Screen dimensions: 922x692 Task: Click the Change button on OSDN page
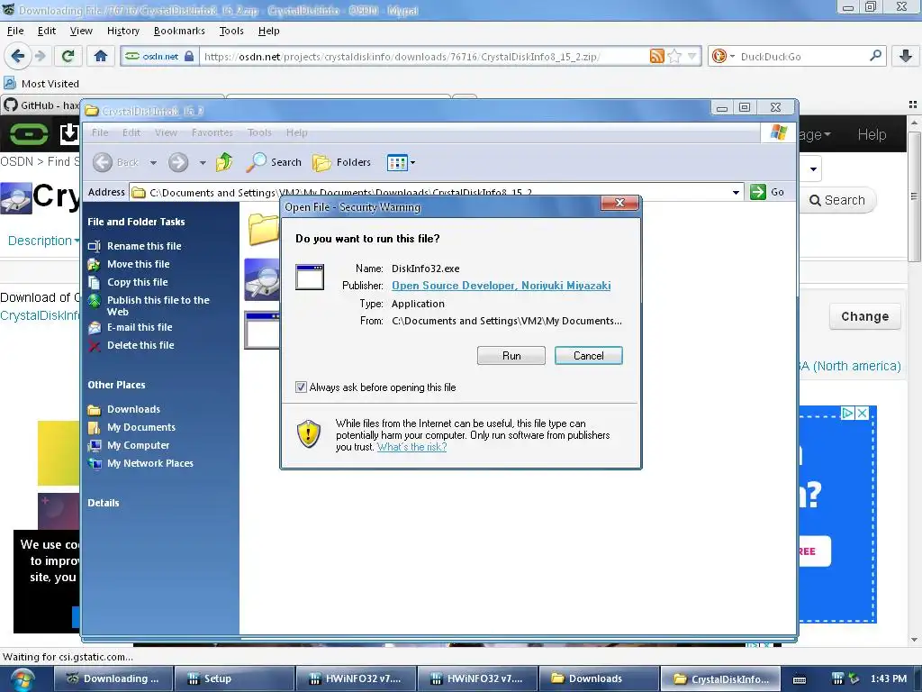click(x=864, y=316)
